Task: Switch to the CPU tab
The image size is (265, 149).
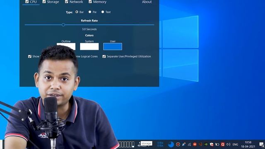Action: pos(33,2)
